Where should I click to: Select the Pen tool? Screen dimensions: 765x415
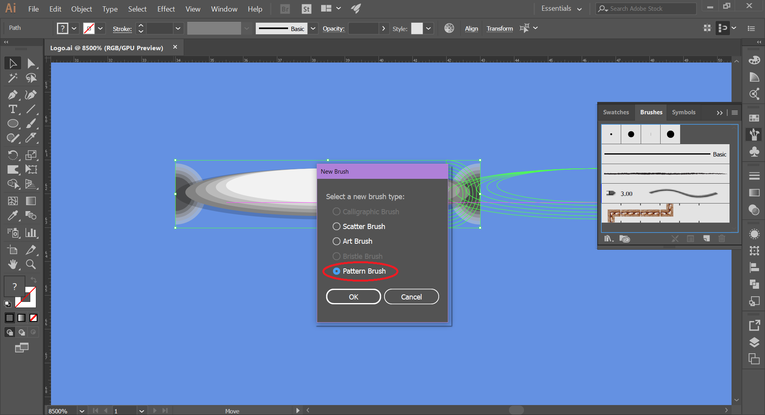point(13,95)
